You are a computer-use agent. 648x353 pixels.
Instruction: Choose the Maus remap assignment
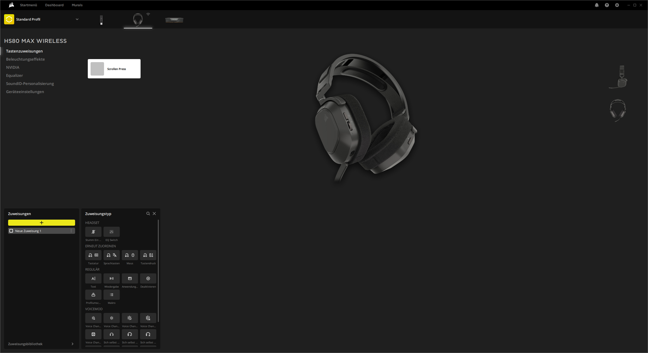[x=130, y=255]
